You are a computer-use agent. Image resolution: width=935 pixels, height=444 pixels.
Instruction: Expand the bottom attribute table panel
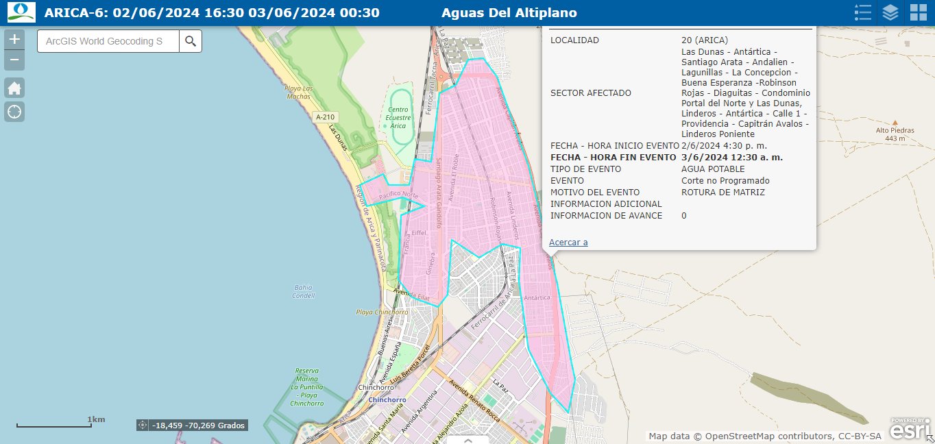click(x=467, y=440)
